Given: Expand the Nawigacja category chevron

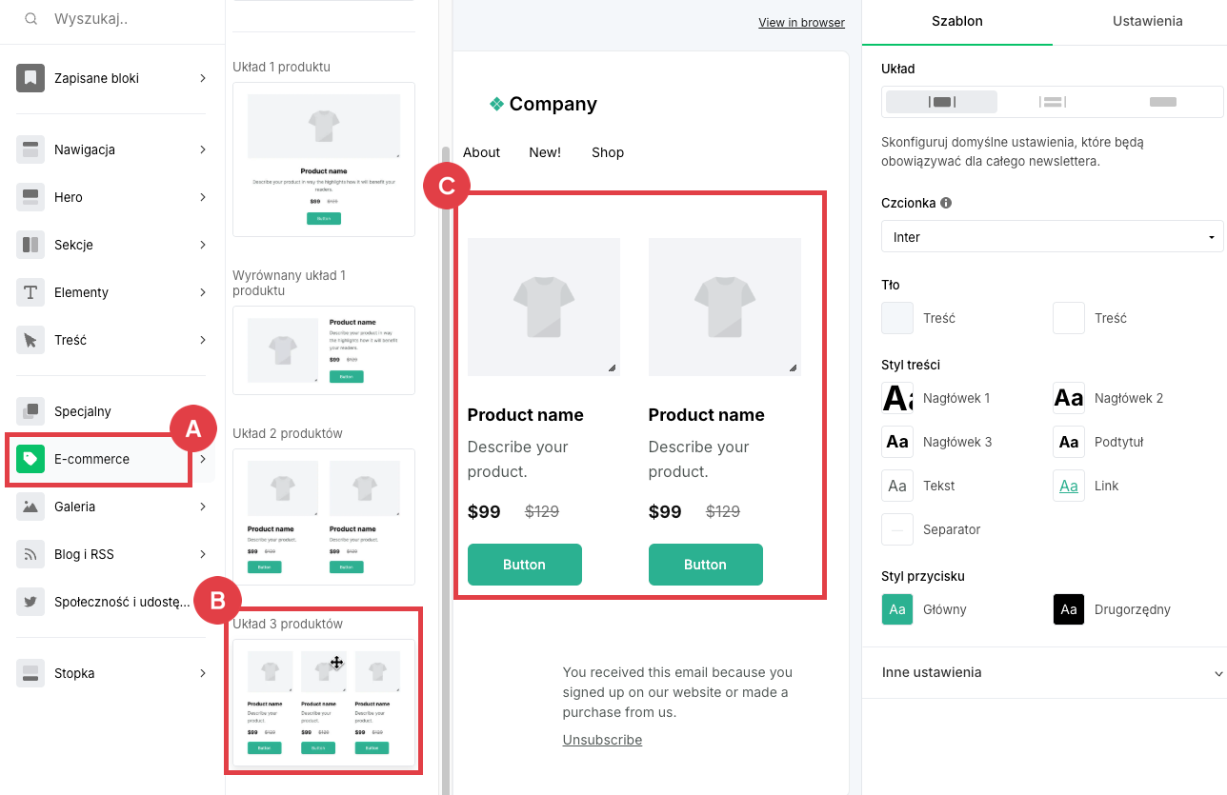Looking at the screenshot, I should pyautogui.click(x=203, y=149).
